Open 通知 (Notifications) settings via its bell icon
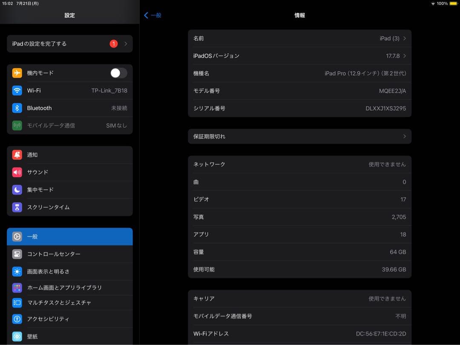This screenshot has width=460, height=345. pos(17,155)
